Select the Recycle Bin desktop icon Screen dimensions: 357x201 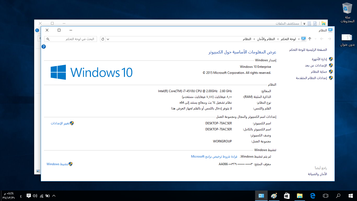tap(348, 13)
